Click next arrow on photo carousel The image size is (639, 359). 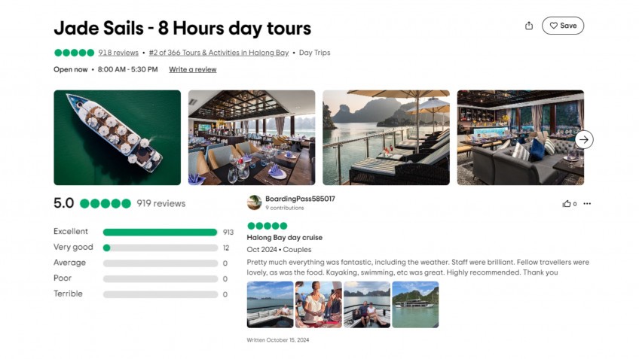584,139
